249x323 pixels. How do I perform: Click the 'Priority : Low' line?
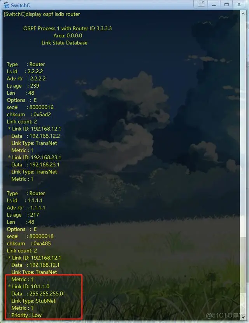[26, 315]
